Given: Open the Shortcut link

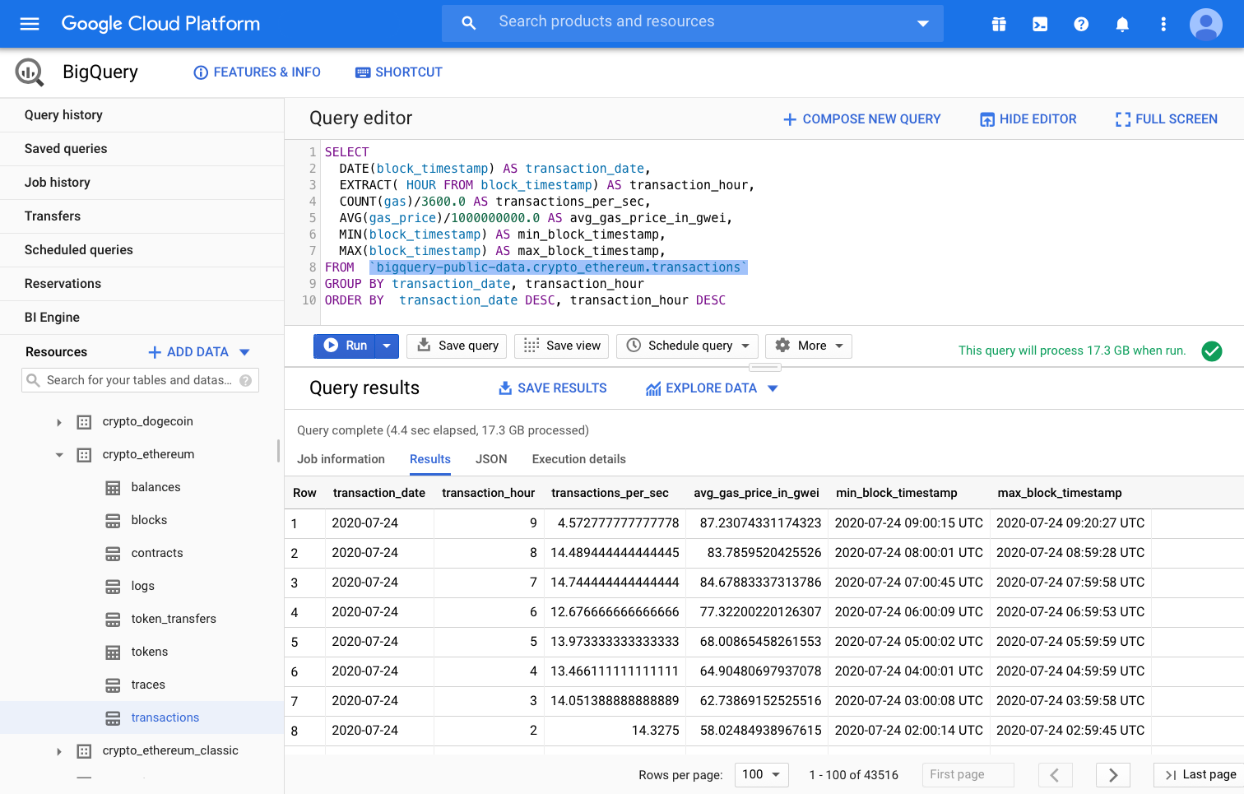Looking at the screenshot, I should click(x=399, y=72).
